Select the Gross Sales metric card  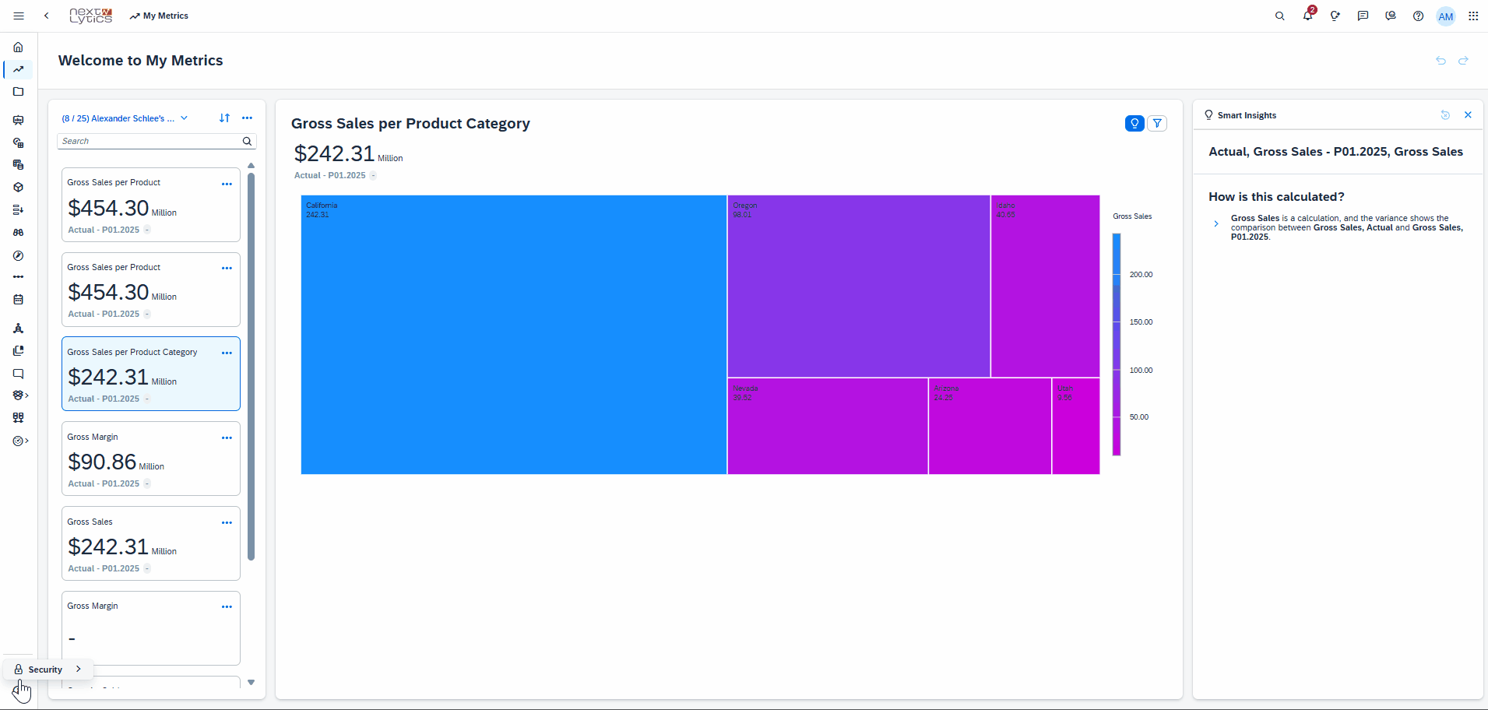(x=151, y=543)
